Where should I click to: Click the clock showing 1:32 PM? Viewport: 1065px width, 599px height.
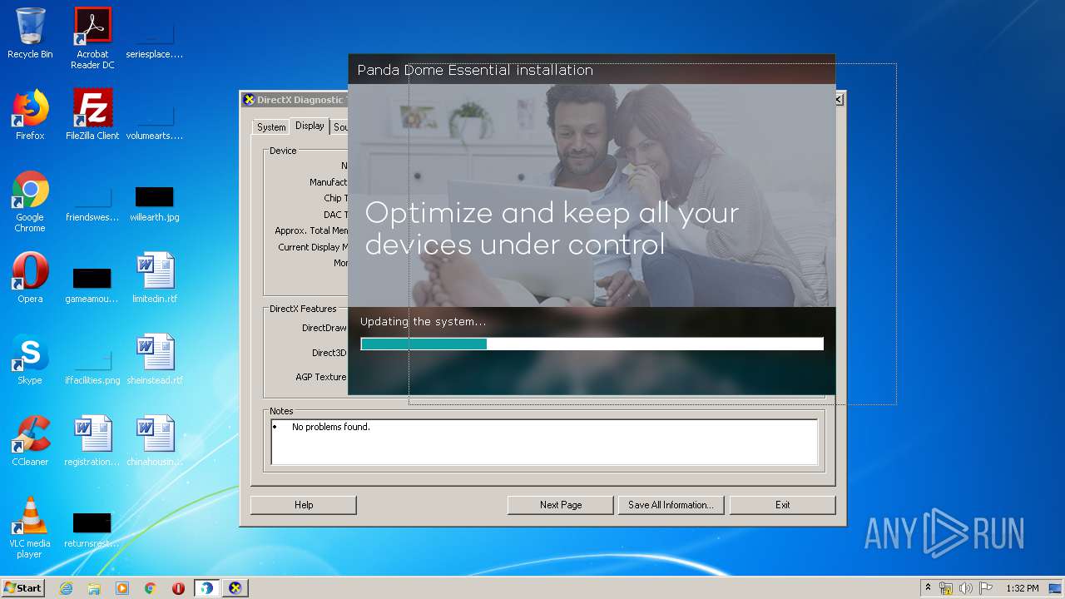tap(1022, 588)
